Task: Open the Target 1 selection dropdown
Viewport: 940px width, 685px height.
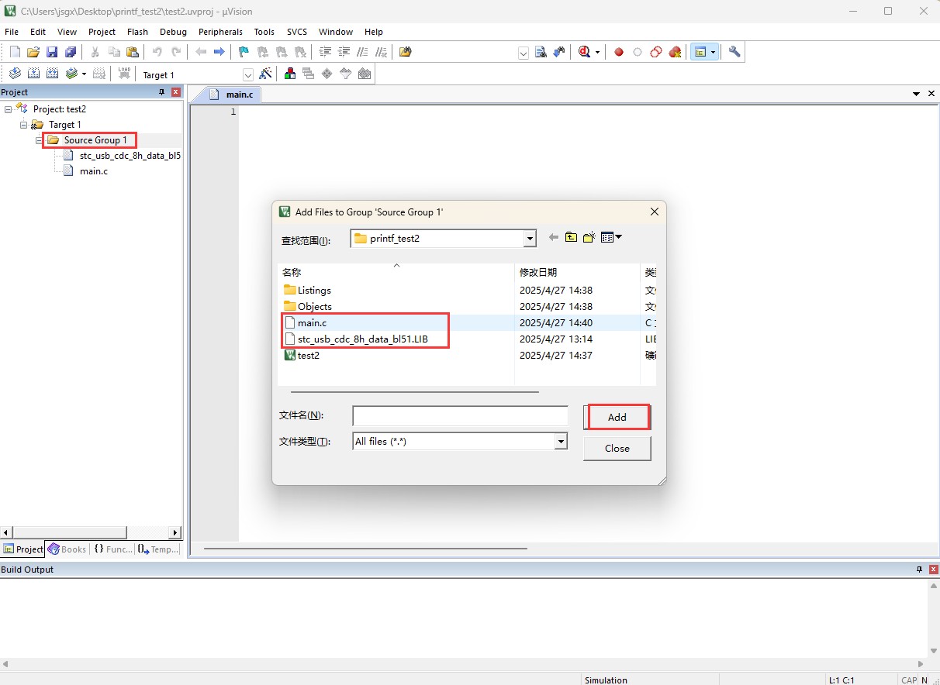Action: [248, 75]
